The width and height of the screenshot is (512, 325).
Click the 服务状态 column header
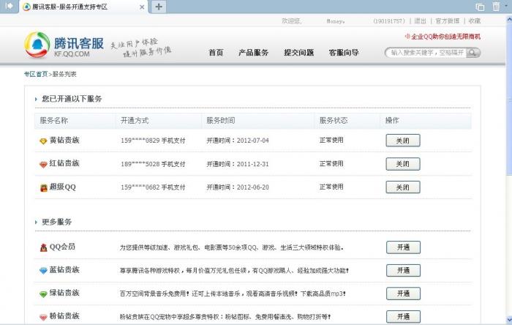334,121
